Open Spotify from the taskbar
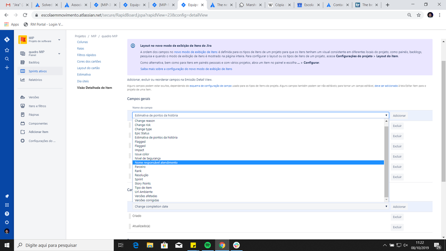The height and width of the screenshot is (251, 446). (208, 245)
